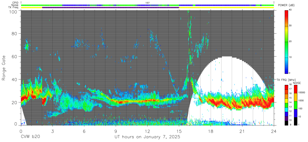Click the NOISE color bar
Image resolution: width=308 pixels, height=142 pixels.
pyautogui.click(x=295, y=105)
